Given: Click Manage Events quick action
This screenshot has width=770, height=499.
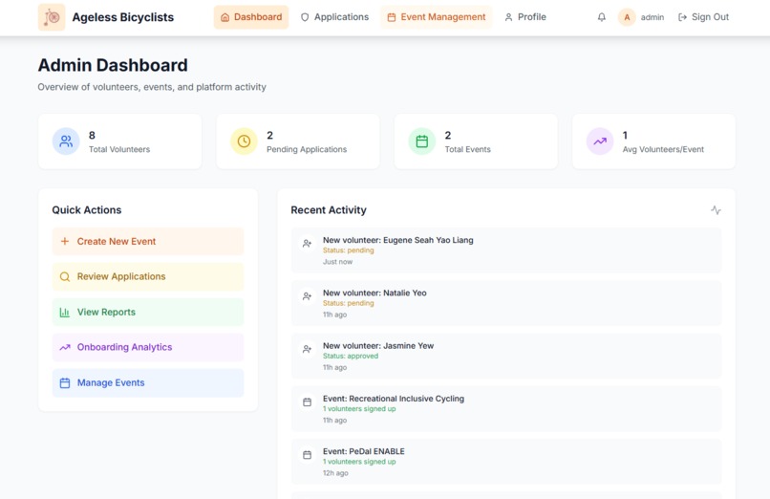Looking at the screenshot, I should (148, 382).
